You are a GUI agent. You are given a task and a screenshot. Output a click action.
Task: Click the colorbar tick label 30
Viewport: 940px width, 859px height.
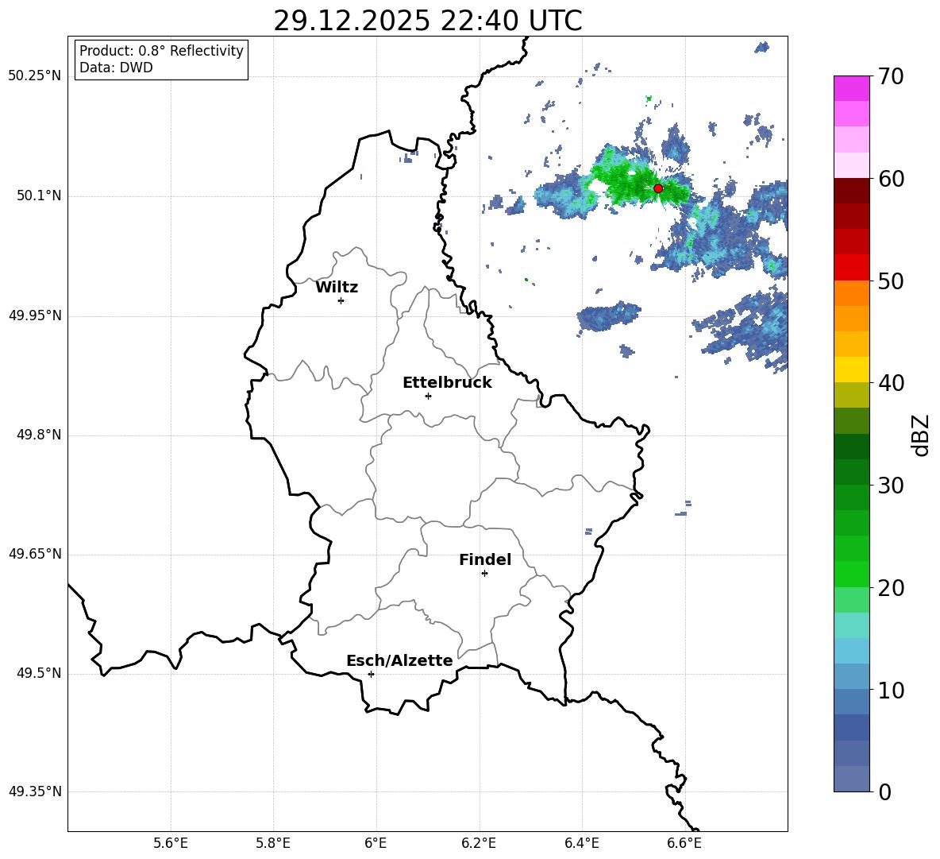[891, 486]
